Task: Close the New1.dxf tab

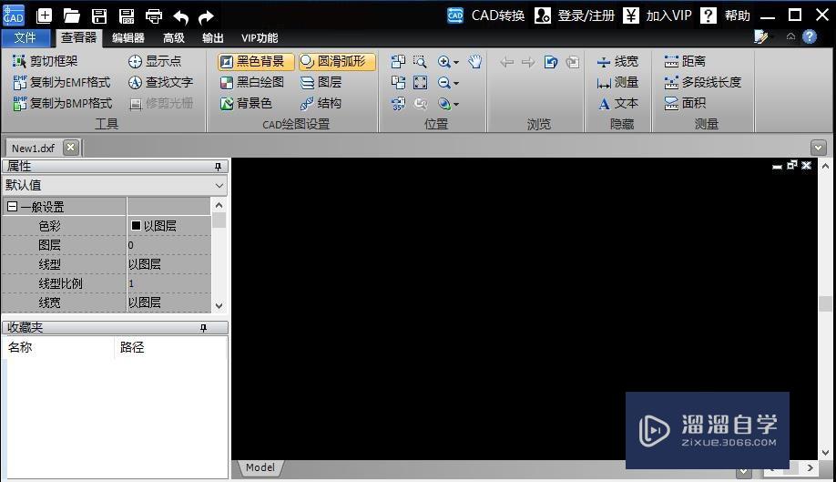Action: (70, 148)
